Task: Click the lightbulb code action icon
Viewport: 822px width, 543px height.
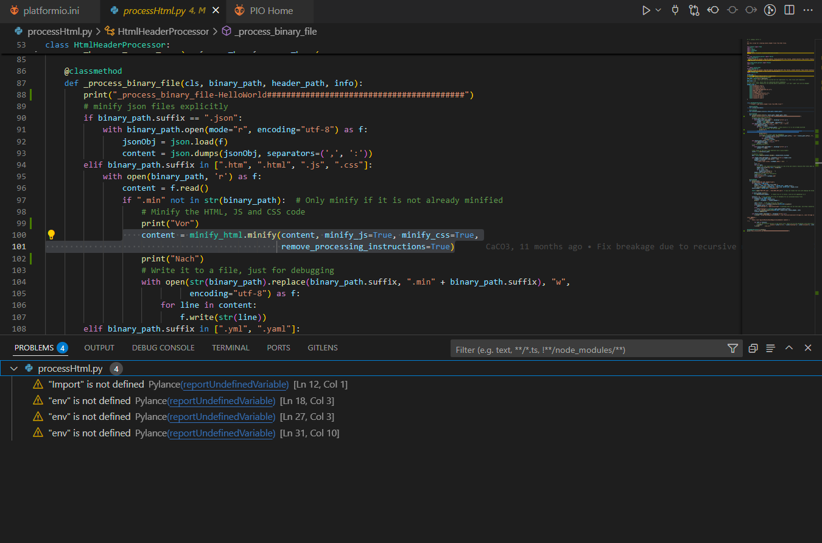Action: [x=51, y=235]
